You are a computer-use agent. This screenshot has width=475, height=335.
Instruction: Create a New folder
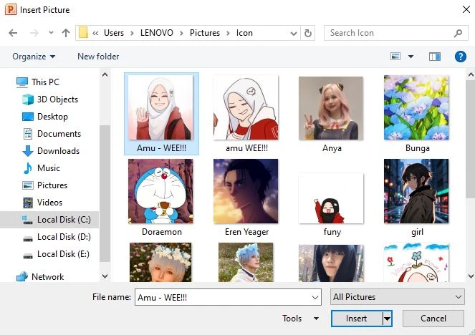pyautogui.click(x=98, y=57)
